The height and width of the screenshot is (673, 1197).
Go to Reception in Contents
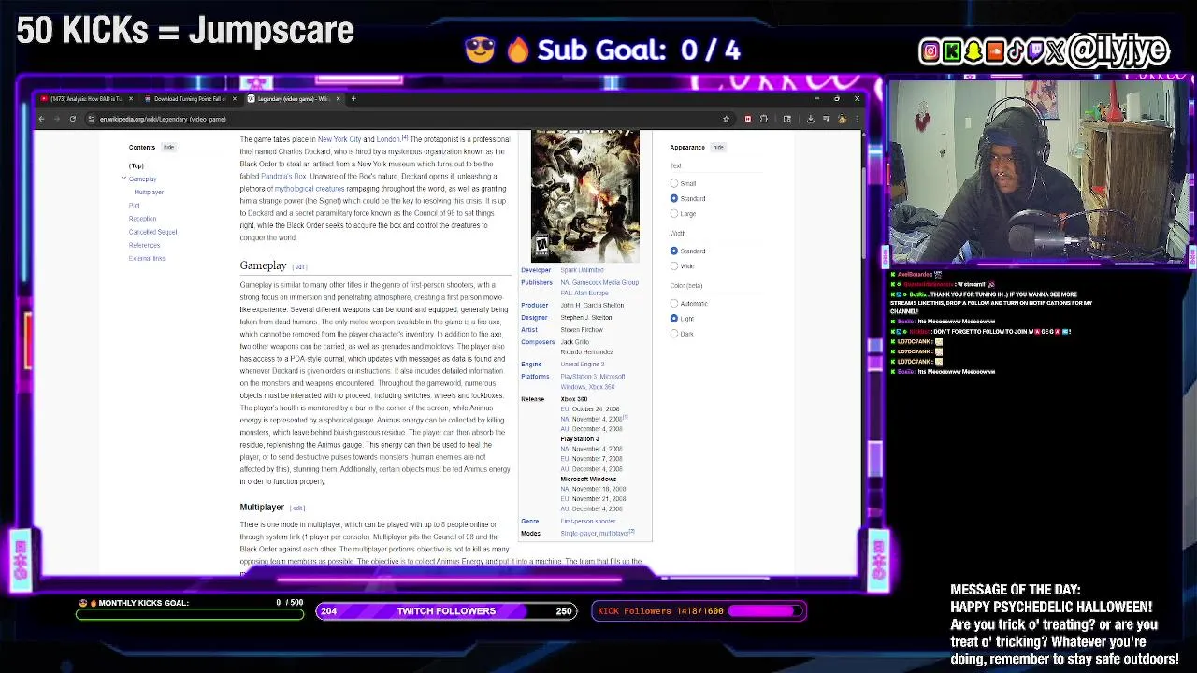142,218
